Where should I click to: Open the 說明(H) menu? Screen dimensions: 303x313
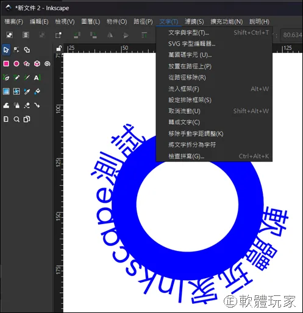click(x=259, y=21)
